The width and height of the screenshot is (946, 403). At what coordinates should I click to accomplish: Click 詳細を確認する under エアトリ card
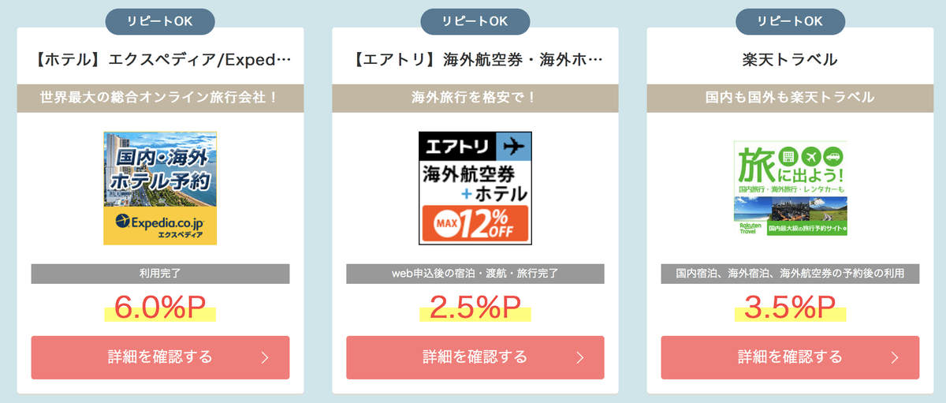[x=475, y=357]
